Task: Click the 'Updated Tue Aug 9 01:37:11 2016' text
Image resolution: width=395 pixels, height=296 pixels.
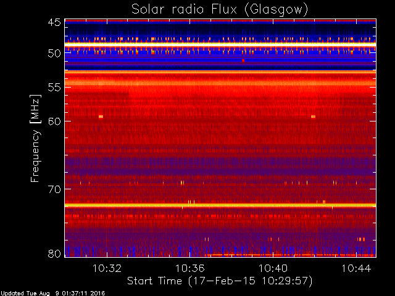Action: tap(52, 294)
